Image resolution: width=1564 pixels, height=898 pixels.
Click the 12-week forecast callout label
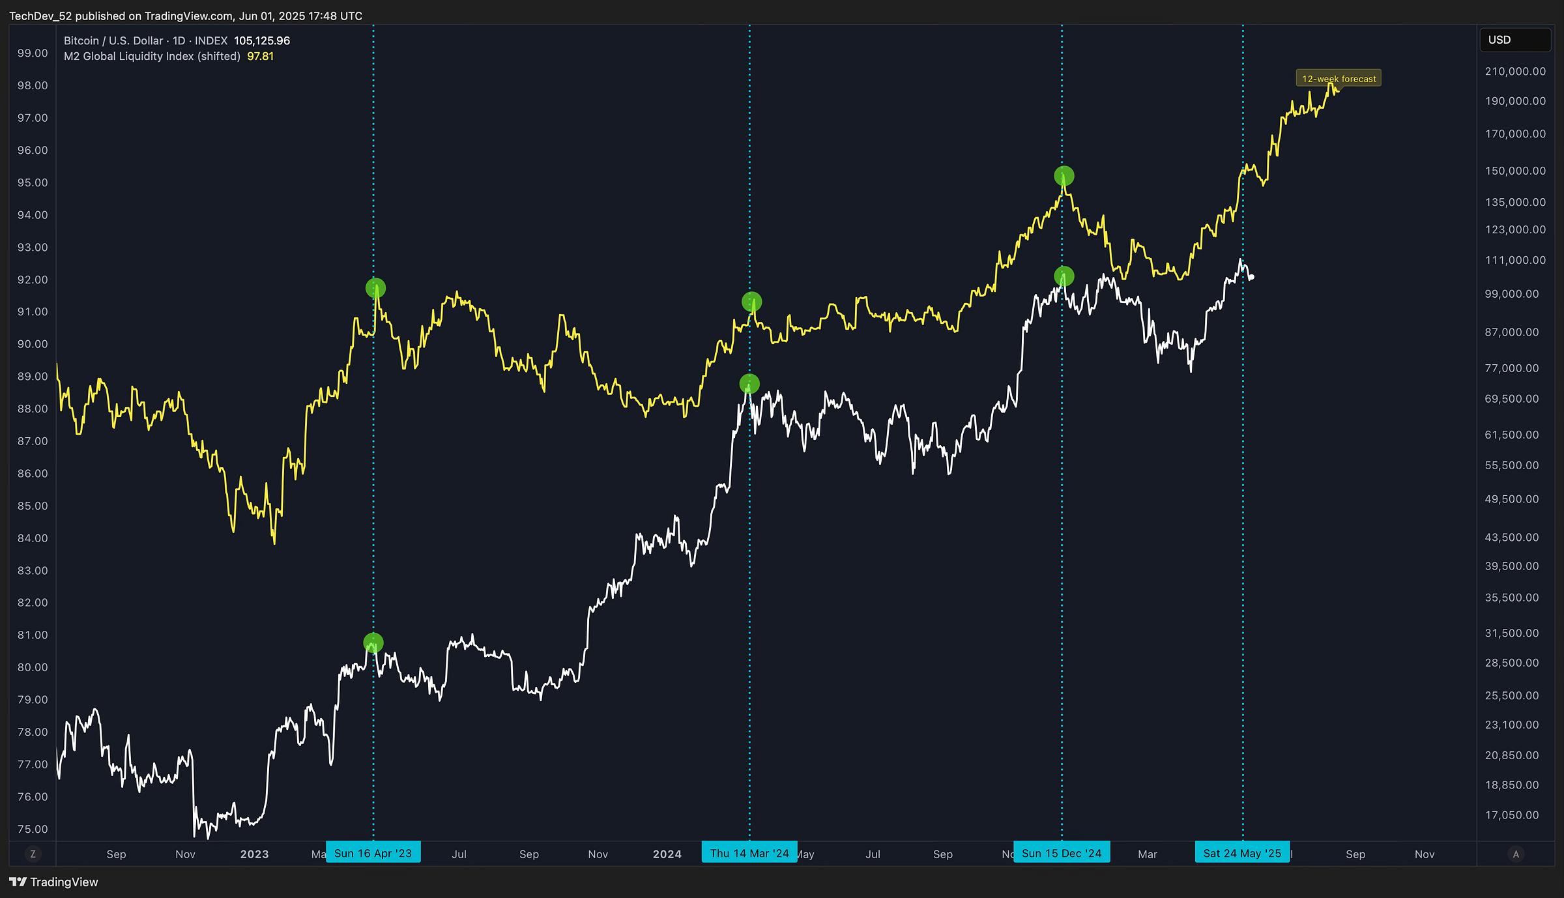(x=1339, y=79)
